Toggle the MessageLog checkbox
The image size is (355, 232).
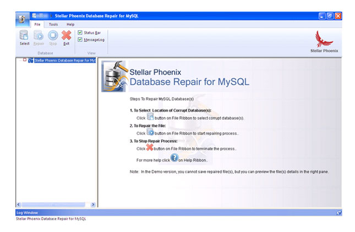click(x=80, y=40)
